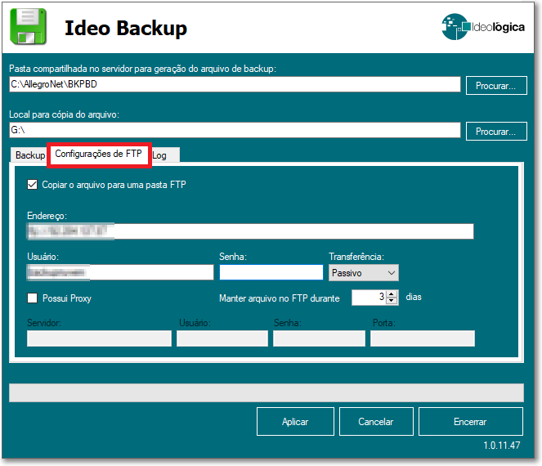This screenshot has height=466, width=542.
Task: Click the Ideologica logo
Action: click(x=482, y=27)
